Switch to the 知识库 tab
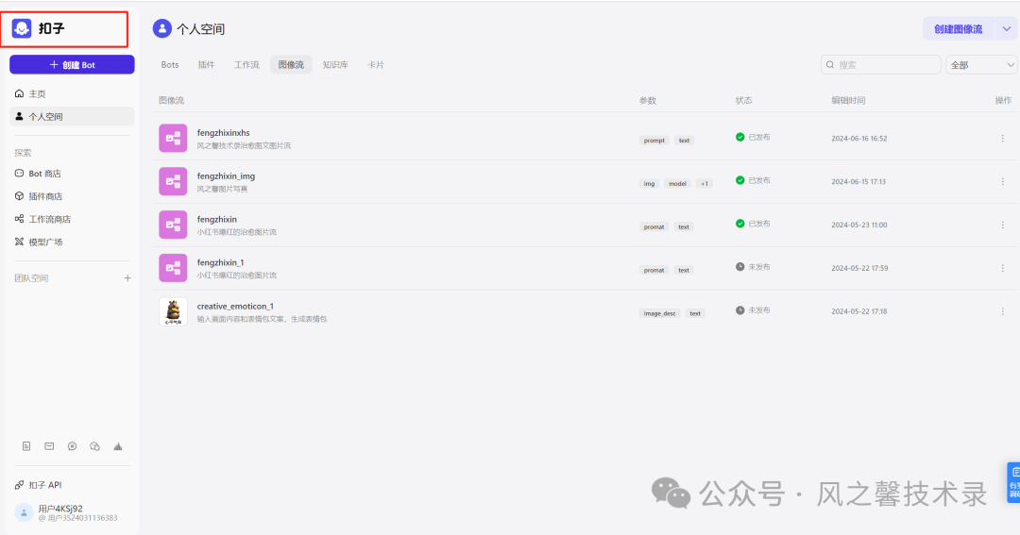Viewport: 1020px width, 535px height. (335, 64)
